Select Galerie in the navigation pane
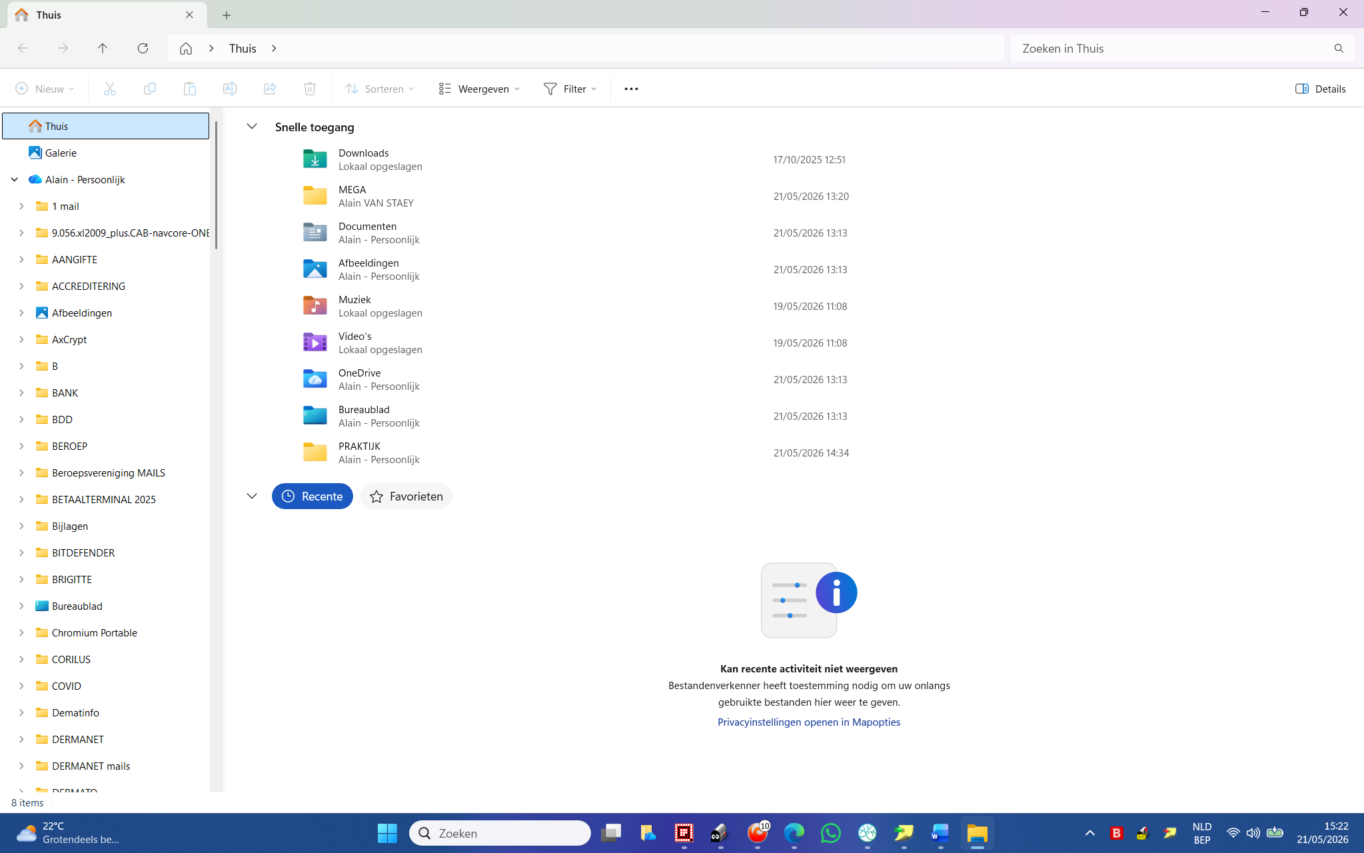The image size is (1364, 853). click(x=105, y=153)
